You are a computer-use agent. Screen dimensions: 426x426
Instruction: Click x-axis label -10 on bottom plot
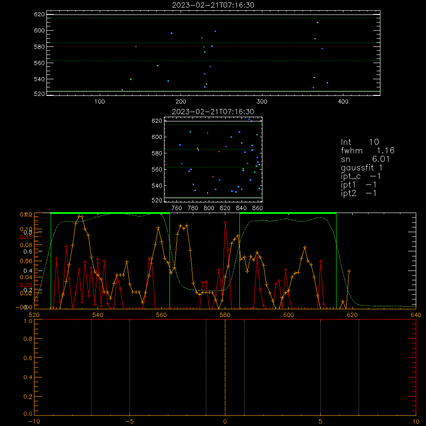pos(34,421)
